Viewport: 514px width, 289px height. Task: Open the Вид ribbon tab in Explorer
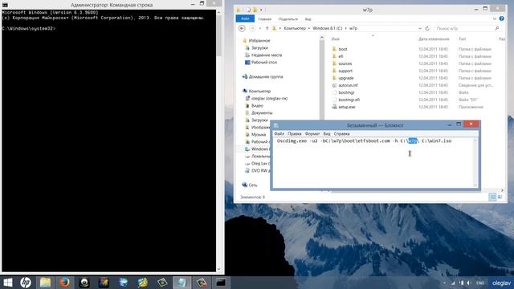coord(308,19)
